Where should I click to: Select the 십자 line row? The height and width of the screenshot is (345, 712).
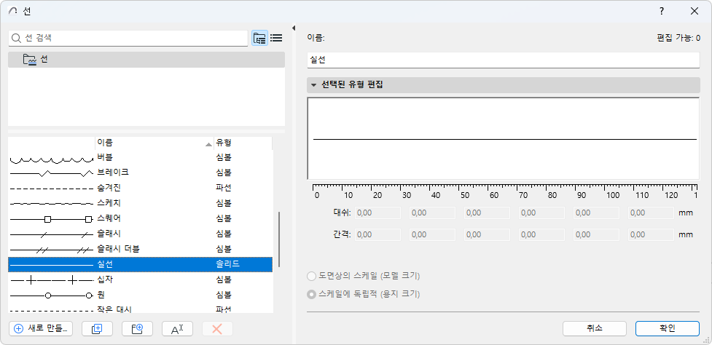141,279
